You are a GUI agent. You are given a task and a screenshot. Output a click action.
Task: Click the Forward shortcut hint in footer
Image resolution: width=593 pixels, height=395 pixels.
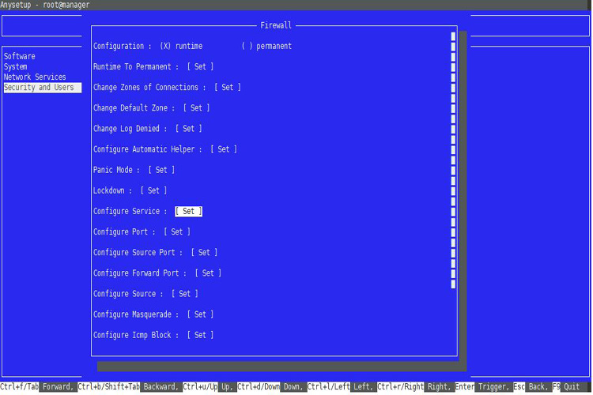tap(58, 386)
